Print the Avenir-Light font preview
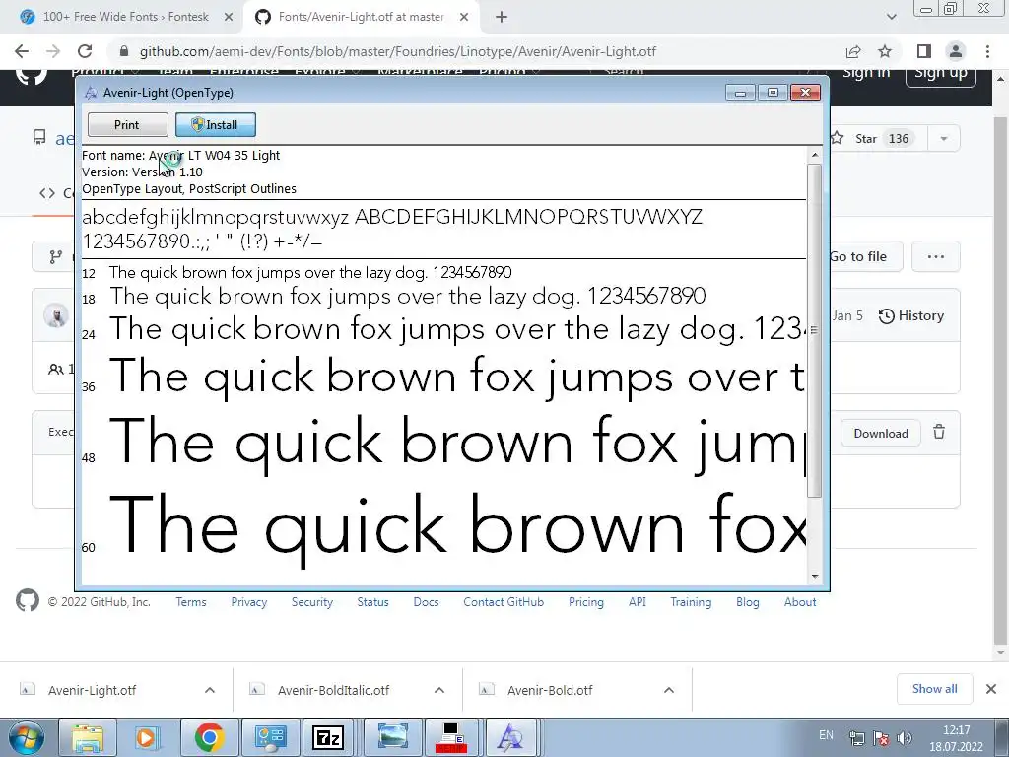Screen dimensions: 1009x757 (127, 125)
